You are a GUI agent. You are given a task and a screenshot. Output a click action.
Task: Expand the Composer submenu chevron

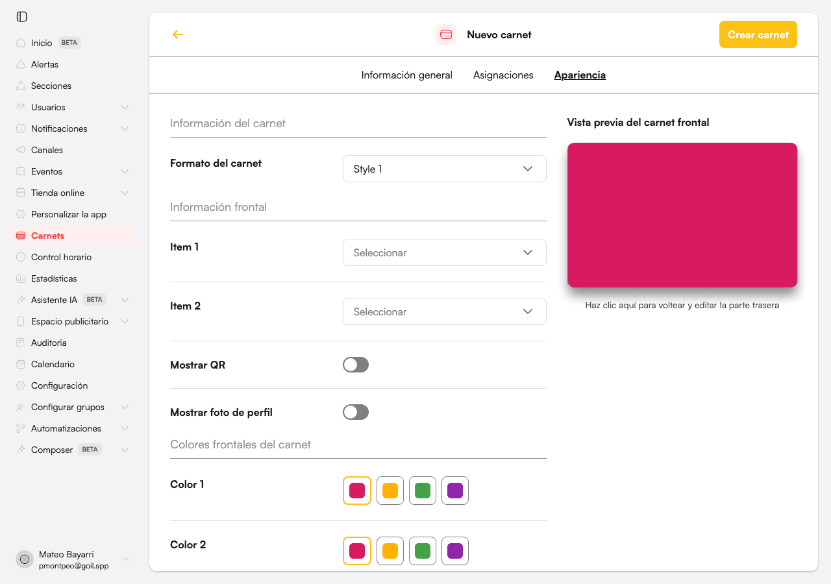click(125, 450)
